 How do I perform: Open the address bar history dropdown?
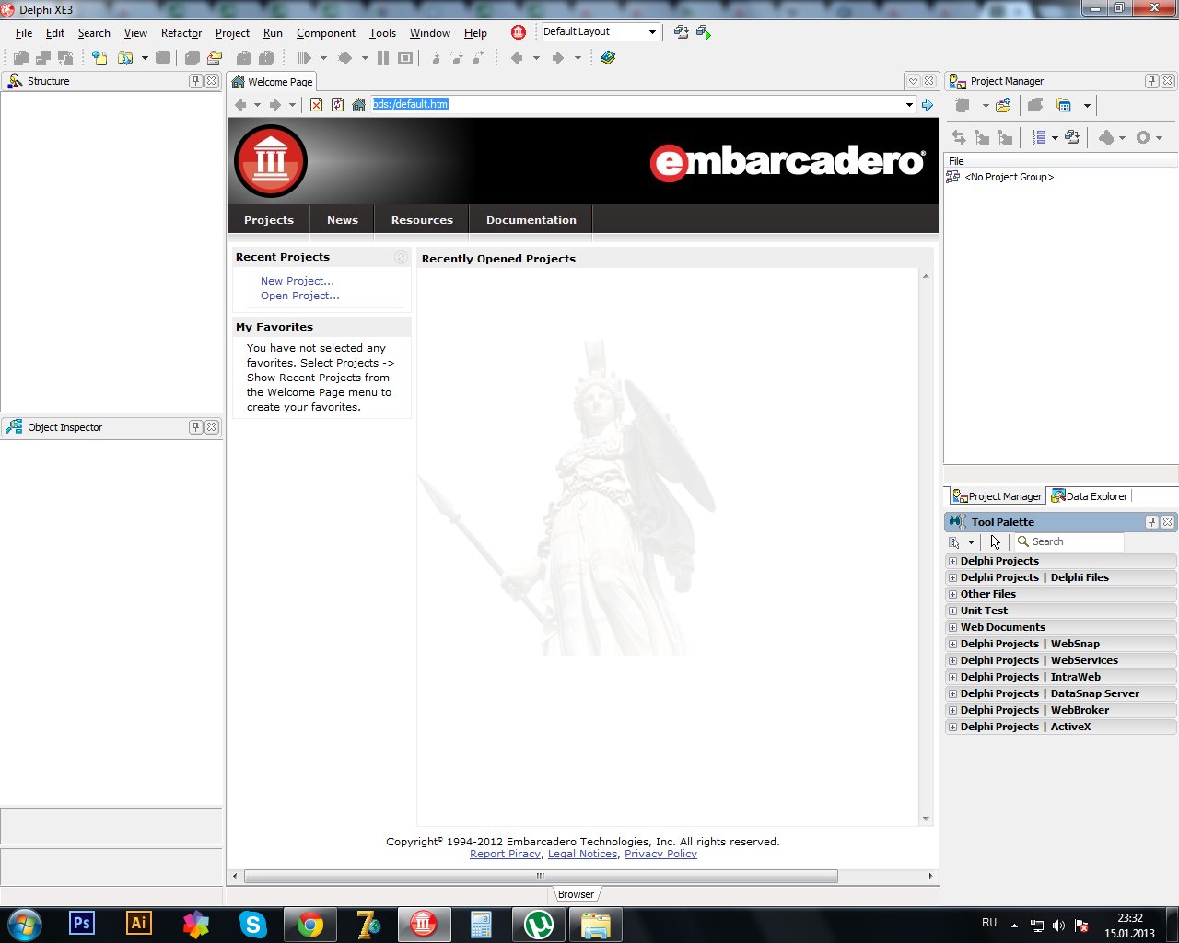pyautogui.click(x=909, y=105)
